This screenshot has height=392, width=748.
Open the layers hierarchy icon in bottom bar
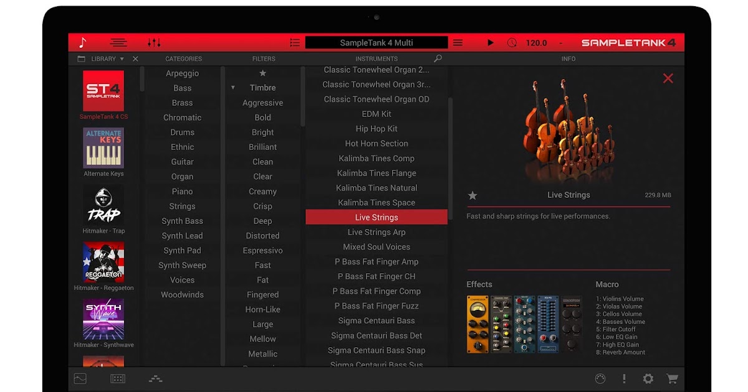pyautogui.click(x=155, y=378)
